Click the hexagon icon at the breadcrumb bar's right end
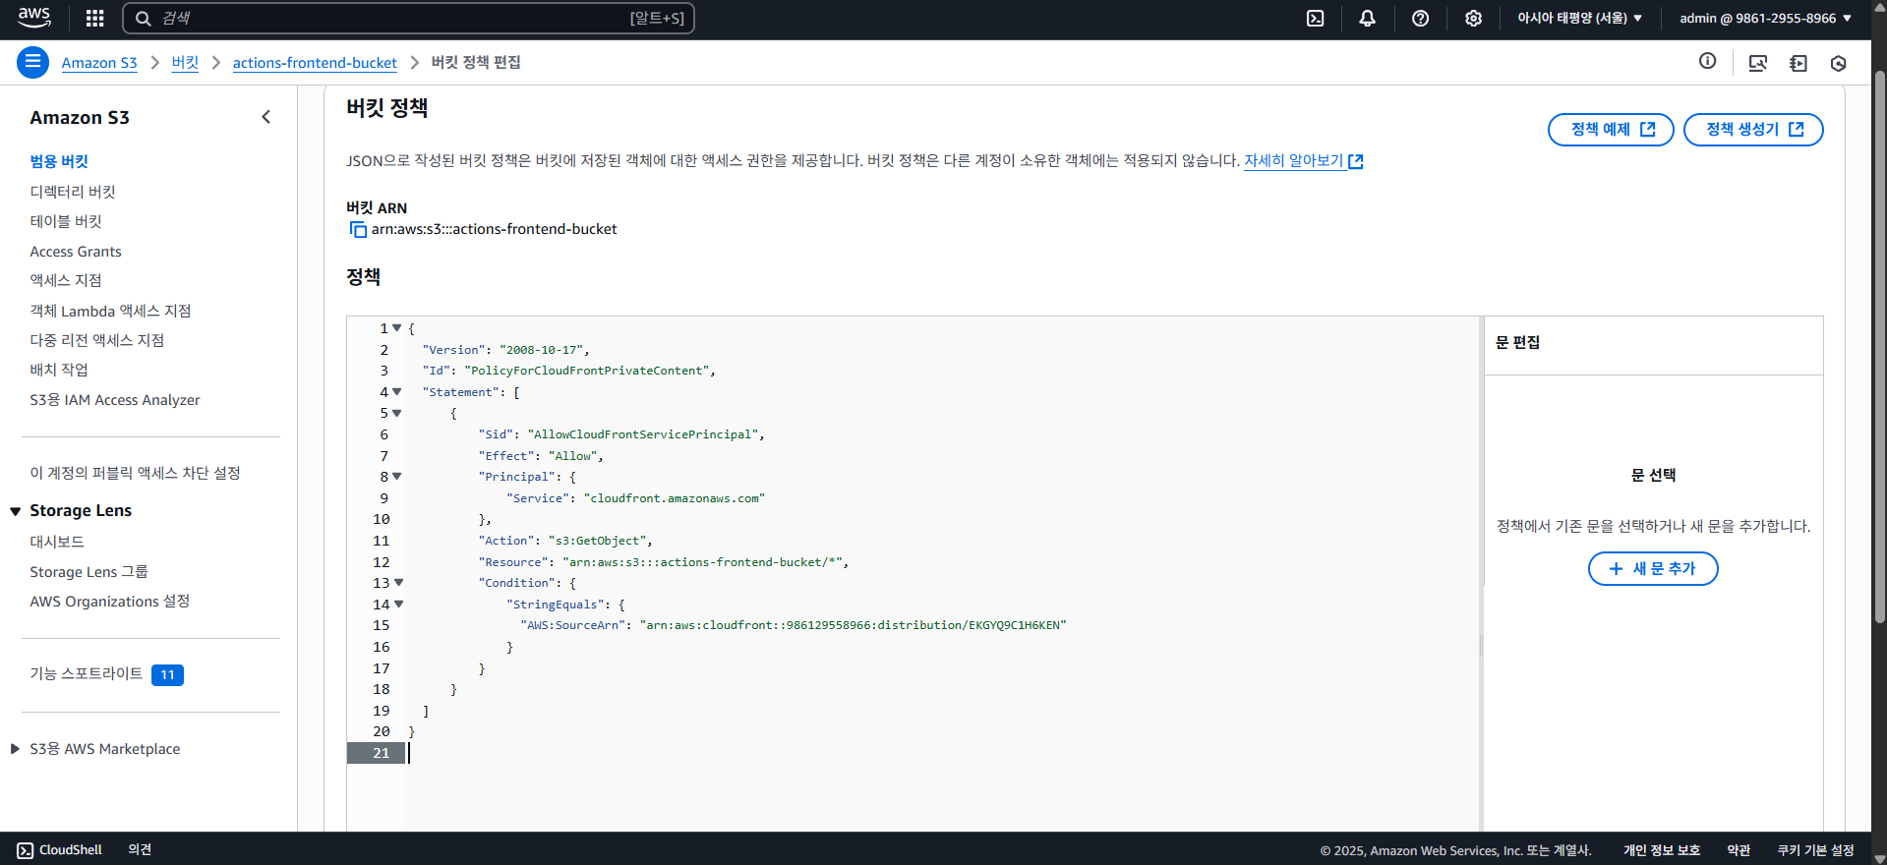 tap(1838, 63)
